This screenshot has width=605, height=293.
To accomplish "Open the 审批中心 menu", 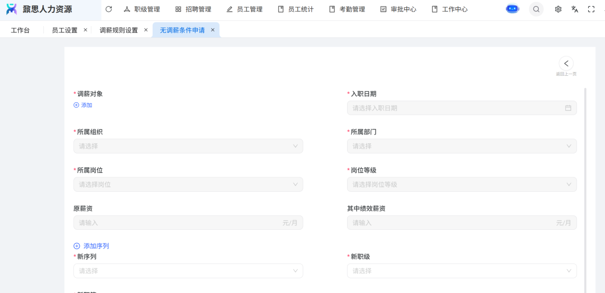I will [x=398, y=9].
